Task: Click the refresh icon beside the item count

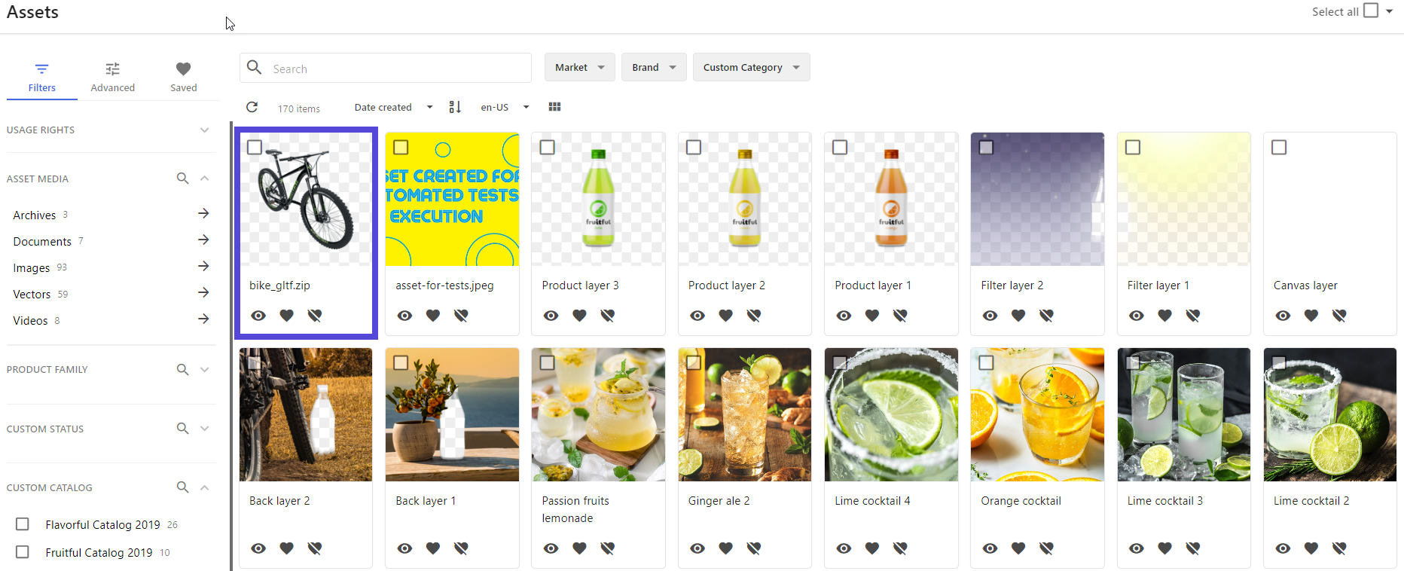Action: point(252,108)
